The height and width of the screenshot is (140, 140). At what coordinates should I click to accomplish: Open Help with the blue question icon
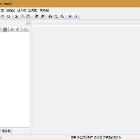point(70,16)
